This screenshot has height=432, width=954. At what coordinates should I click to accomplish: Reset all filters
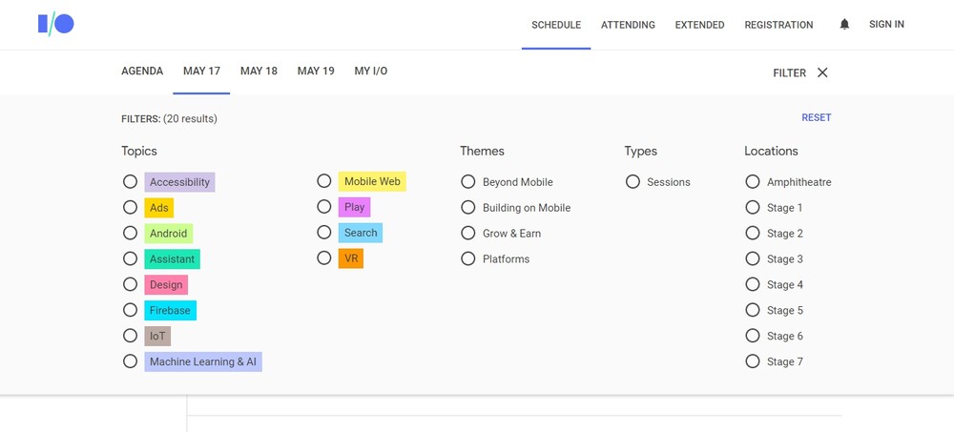pyautogui.click(x=816, y=118)
